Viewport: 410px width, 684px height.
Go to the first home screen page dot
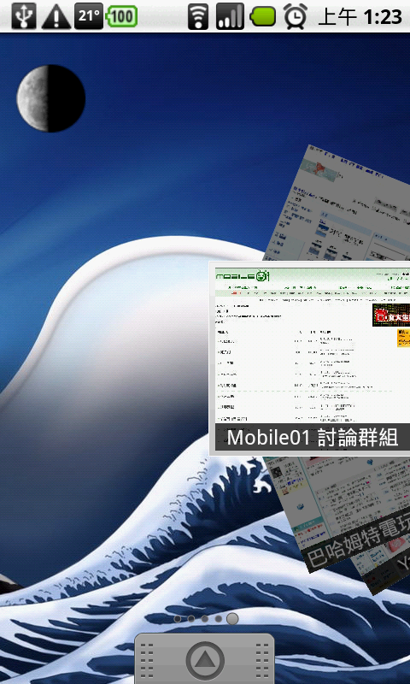178,619
